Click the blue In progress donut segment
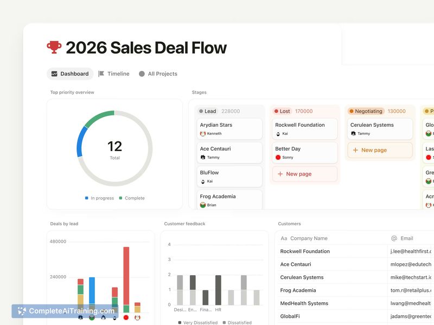434x325 pixels. coord(80,142)
